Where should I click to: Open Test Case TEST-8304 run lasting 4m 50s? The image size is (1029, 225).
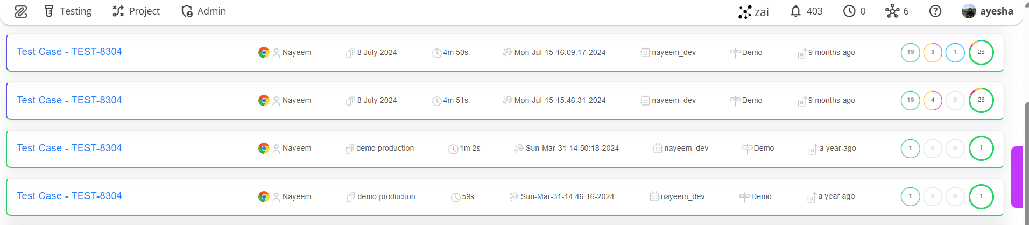69,52
